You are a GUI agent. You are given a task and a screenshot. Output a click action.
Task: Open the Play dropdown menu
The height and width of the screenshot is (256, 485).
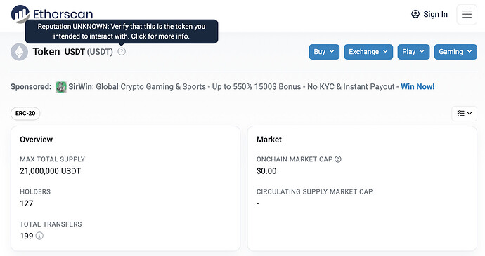[413, 52]
